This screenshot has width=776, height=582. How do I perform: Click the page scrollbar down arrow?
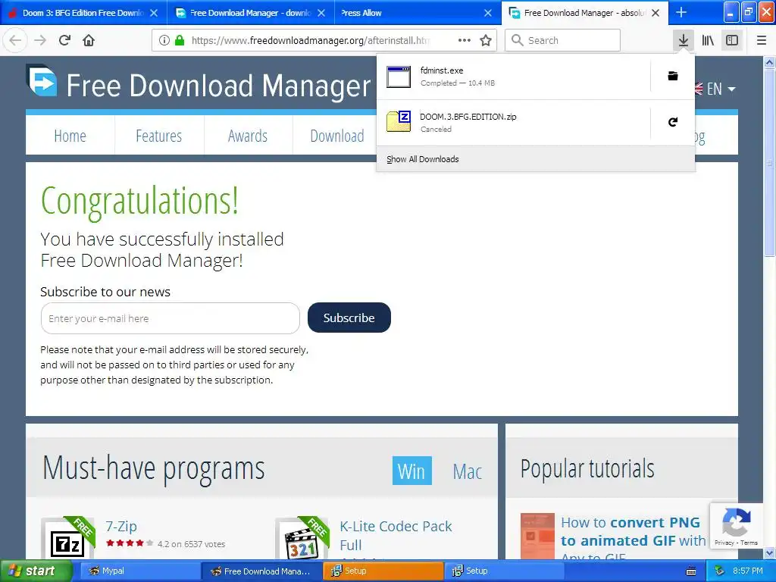point(769,552)
